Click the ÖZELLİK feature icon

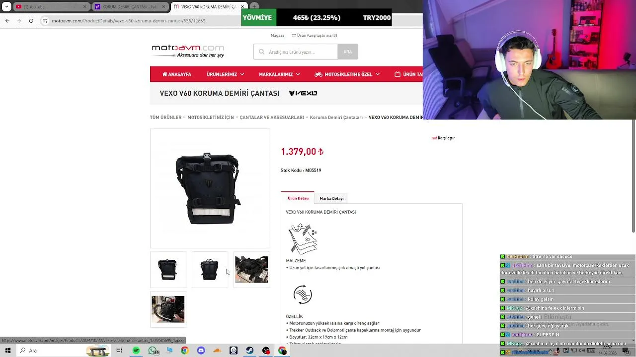coord(303,295)
